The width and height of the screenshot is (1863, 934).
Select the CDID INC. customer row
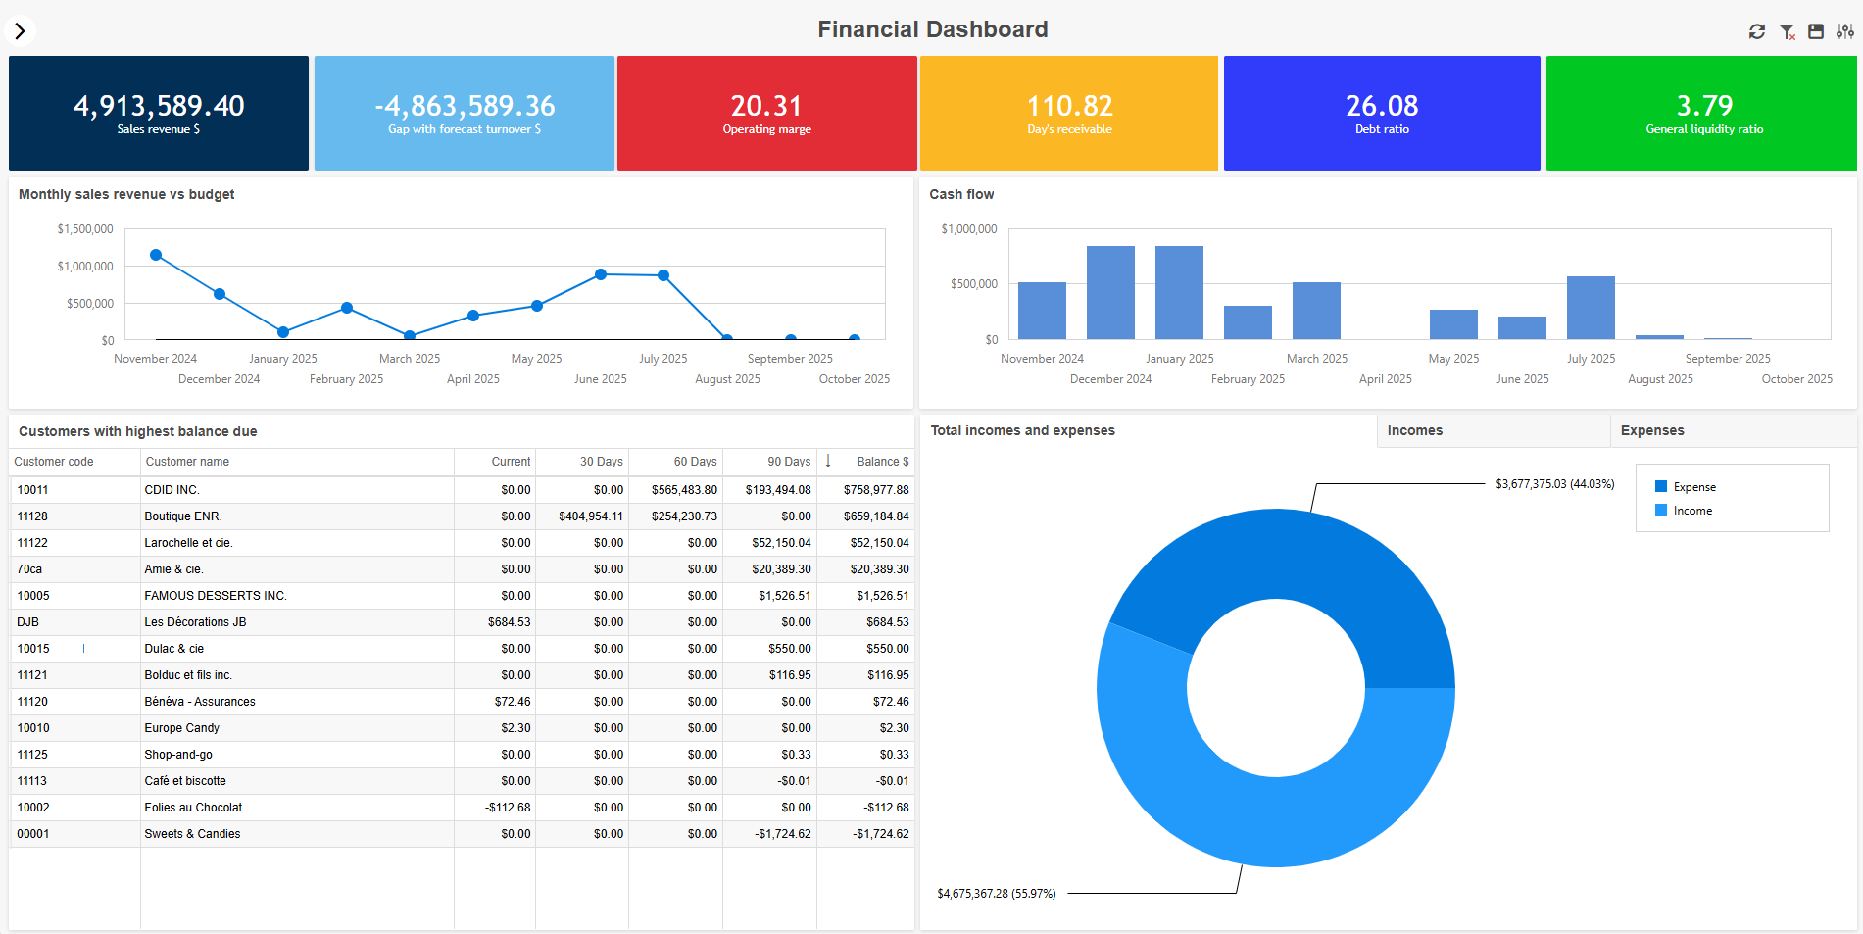[x=172, y=490]
